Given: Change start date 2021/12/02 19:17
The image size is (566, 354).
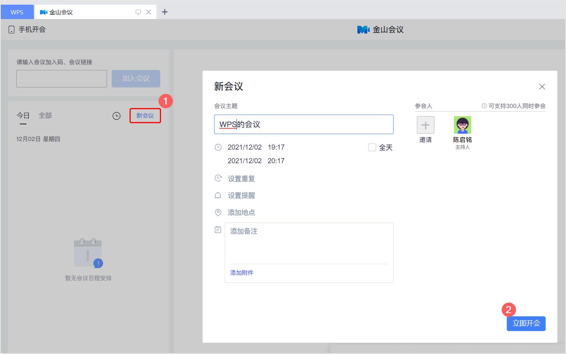Looking at the screenshot, I should tap(256, 147).
